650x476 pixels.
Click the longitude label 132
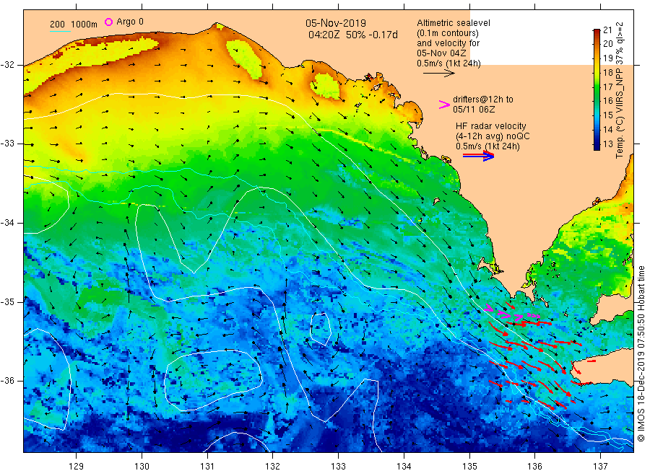coord(273,467)
